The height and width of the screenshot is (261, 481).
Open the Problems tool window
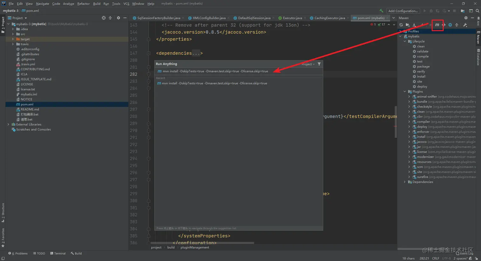click(x=18, y=253)
